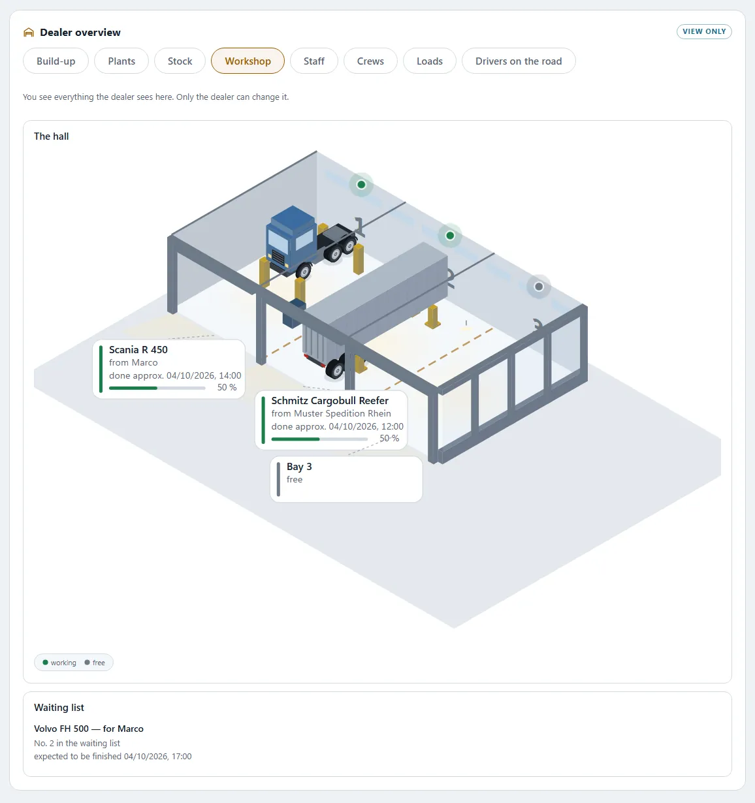Open the Stock tab
755x803 pixels.
[x=180, y=61]
